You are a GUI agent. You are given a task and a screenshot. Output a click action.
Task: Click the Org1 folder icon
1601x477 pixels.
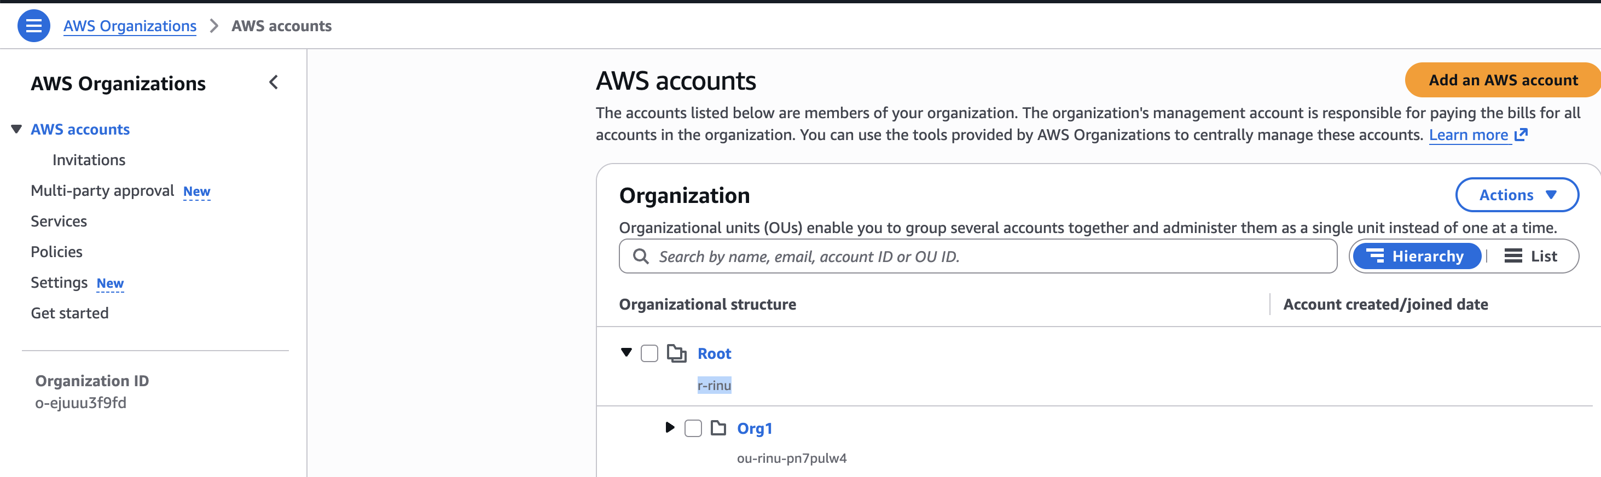point(718,428)
